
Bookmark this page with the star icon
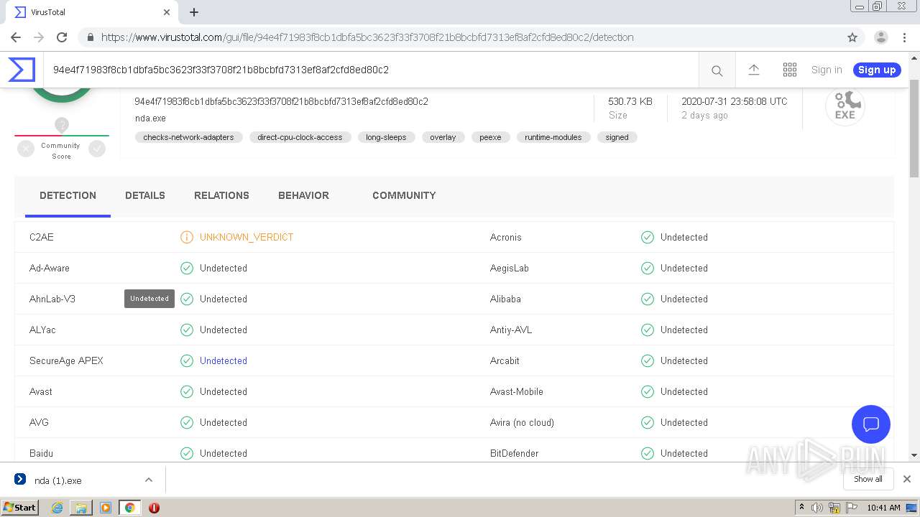(852, 37)
